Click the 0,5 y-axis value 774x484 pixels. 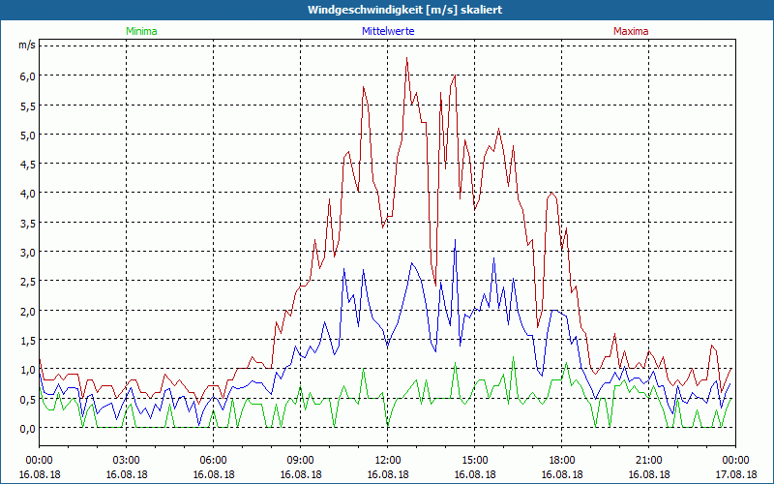(x=28, y=399)
